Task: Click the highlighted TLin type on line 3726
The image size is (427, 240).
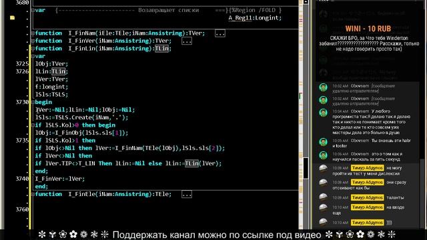Action: point(59,71)
